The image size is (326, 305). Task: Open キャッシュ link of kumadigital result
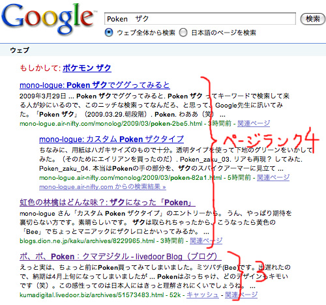(203, 295)
